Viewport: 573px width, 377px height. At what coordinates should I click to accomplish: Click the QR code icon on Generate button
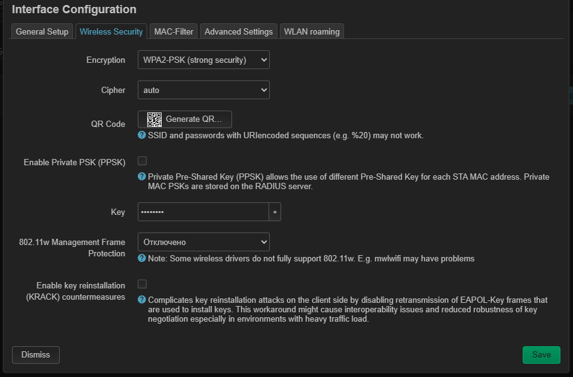coord(154,119)
